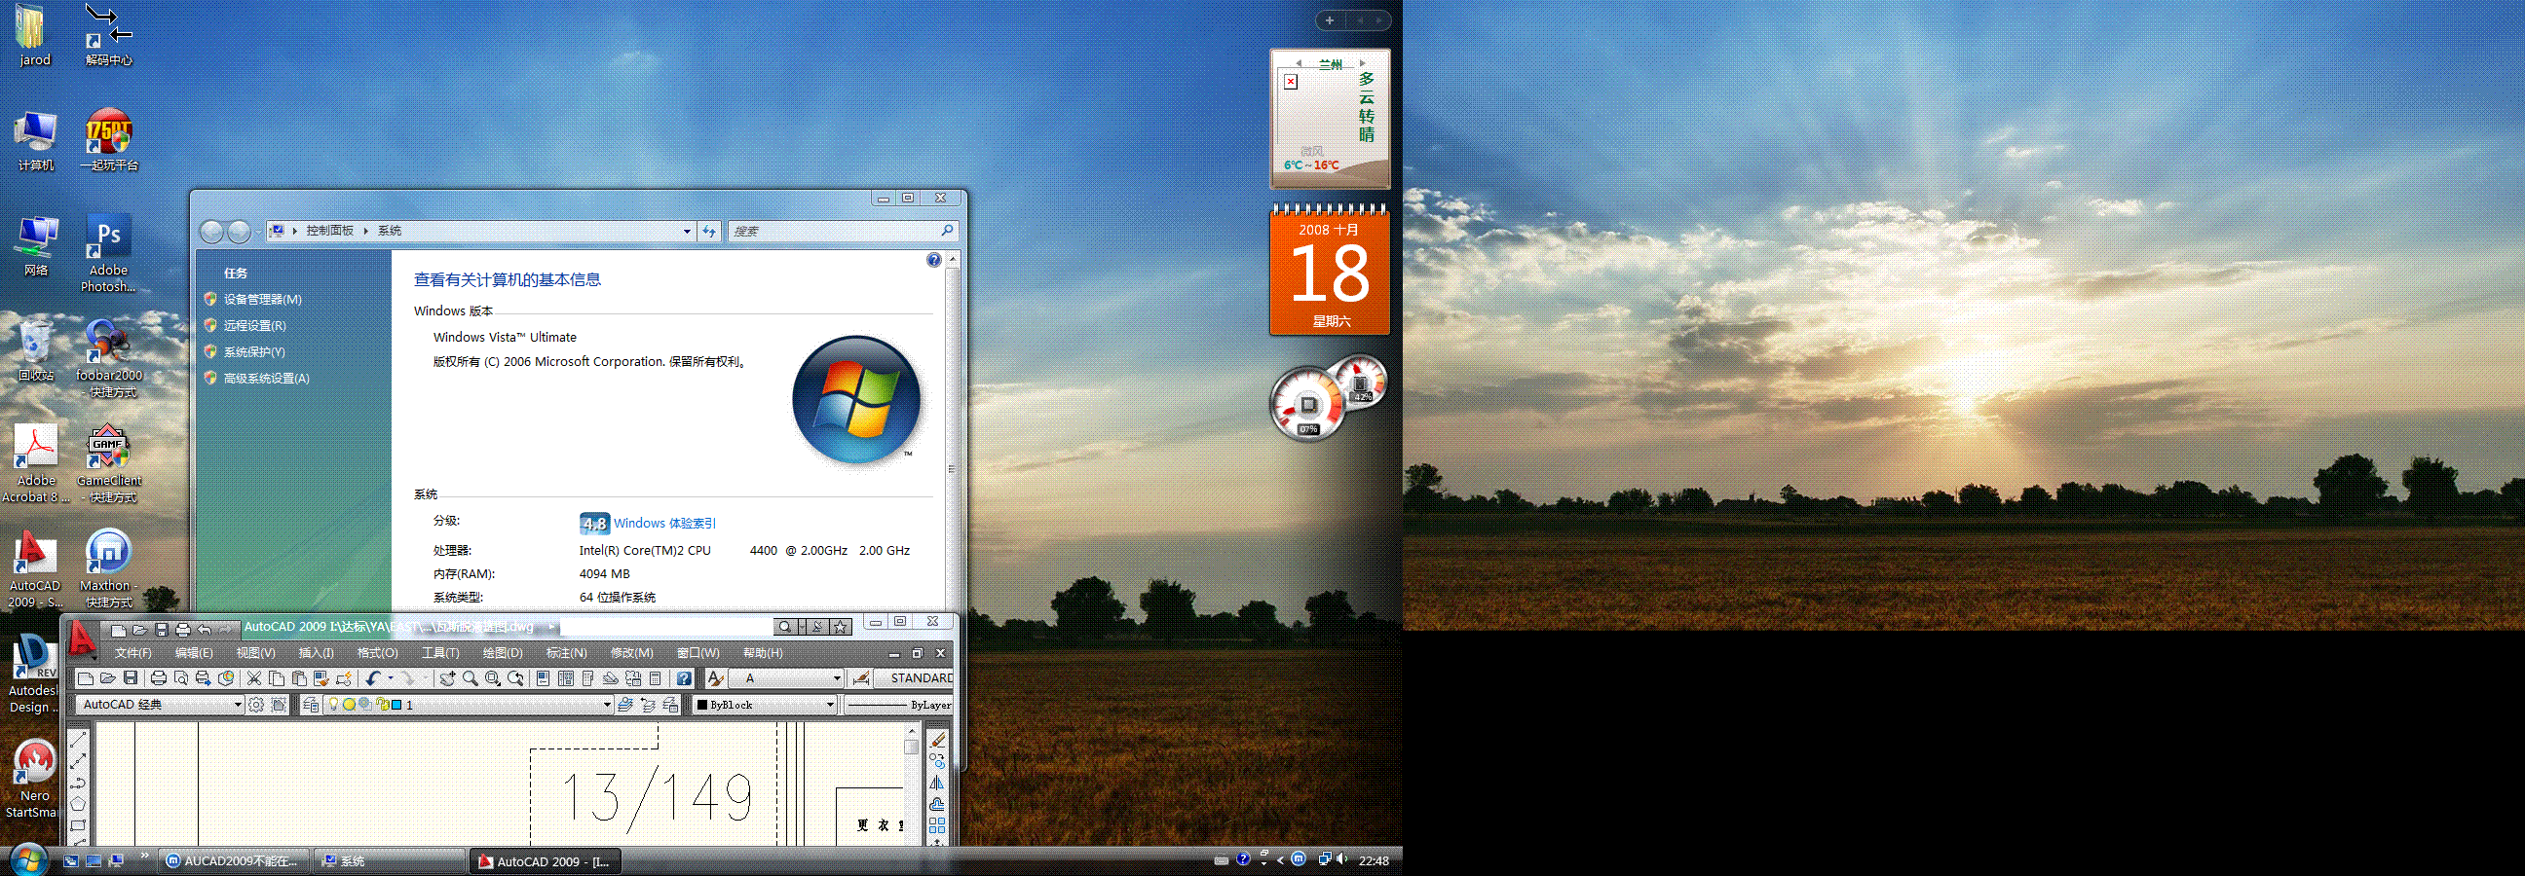Click the System window vertical scrollbar
The width and height of the screenshot is (2525, 876).
952,431
